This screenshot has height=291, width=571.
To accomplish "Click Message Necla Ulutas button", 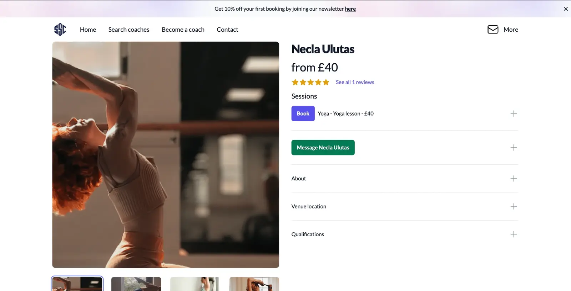I will pyautogui.click(x=323, y=148).
